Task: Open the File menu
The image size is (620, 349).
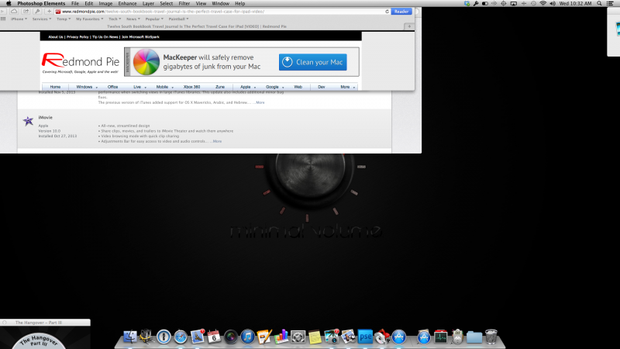Action: [74, 3]
